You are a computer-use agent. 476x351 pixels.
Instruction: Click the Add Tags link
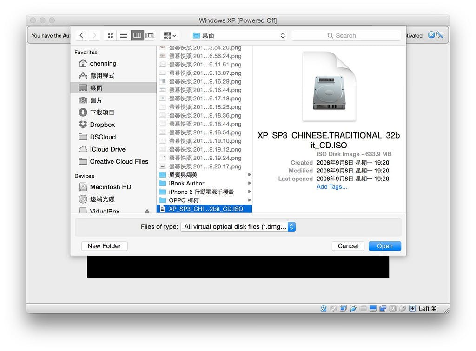(331, 187)
